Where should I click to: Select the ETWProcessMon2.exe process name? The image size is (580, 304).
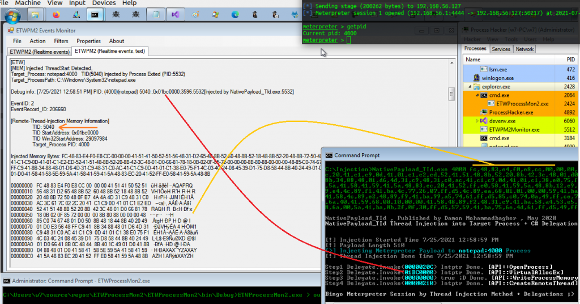[x=522, y=104]
